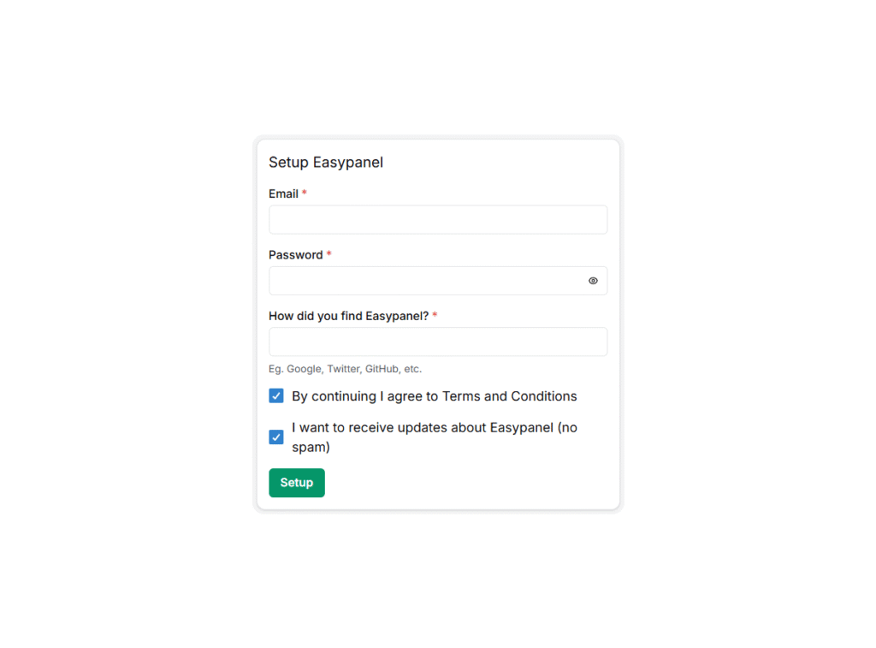Click the red asterisk beside Password
Viewport: 876px width, 648px height.
point(329,254)
